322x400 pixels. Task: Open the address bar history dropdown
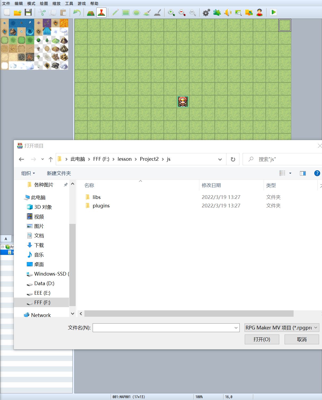(x=220, y=159)
